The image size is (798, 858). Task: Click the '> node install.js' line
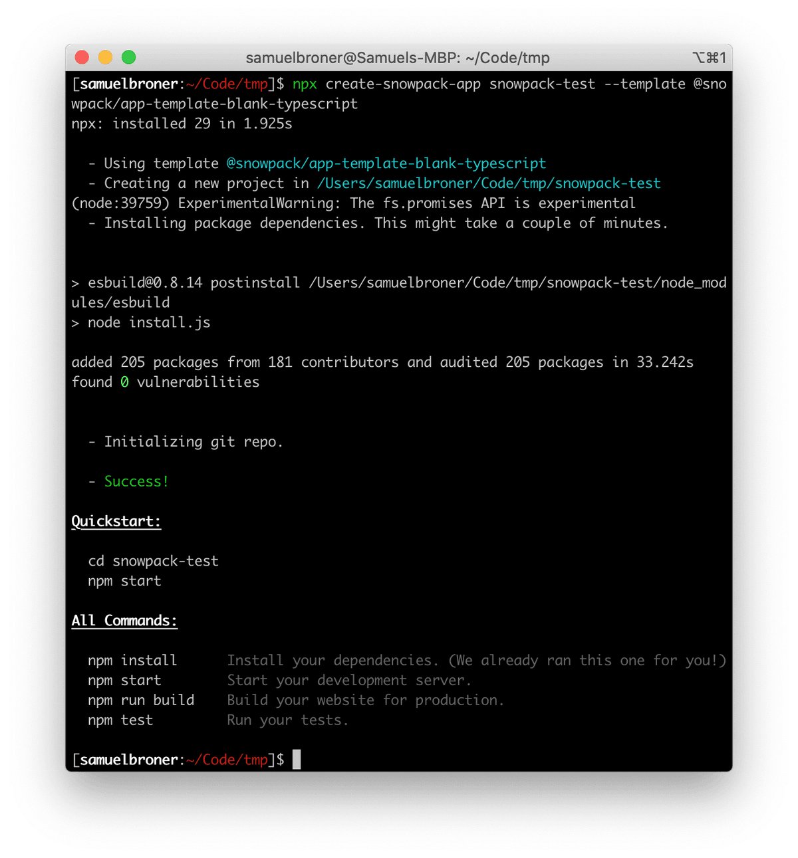(141, 323)
